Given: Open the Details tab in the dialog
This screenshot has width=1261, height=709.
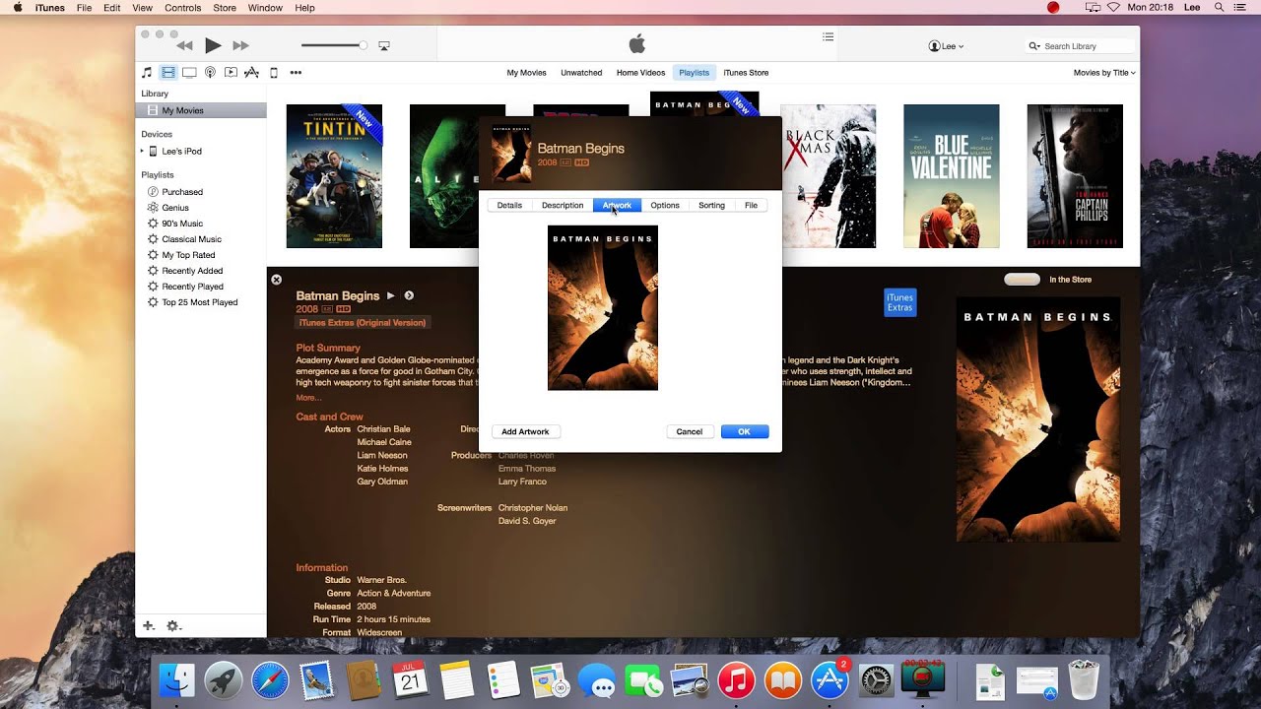Looking at the screenshot, I should pyautogui.click(x=509, y=205).
